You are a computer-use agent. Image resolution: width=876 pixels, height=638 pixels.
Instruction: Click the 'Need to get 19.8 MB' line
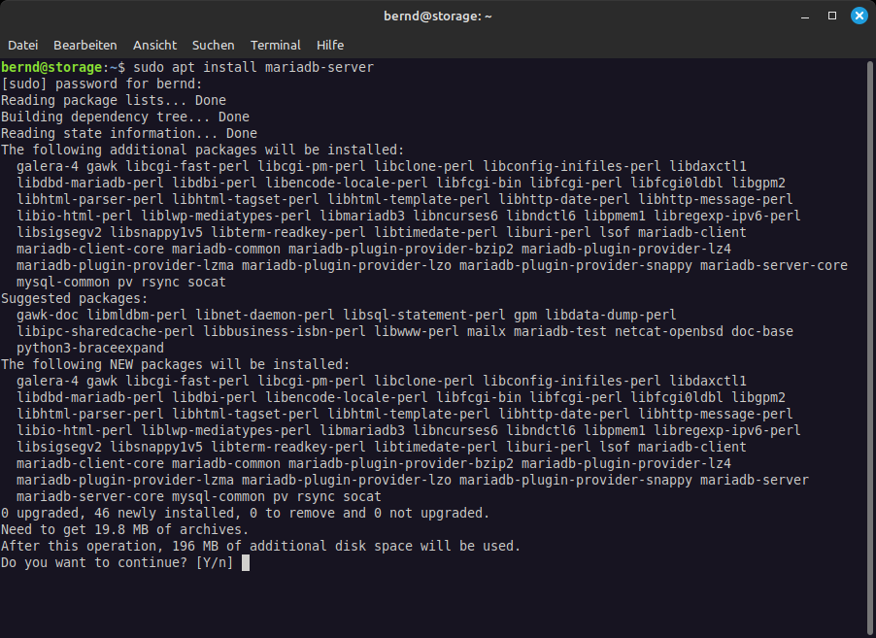pyautogui.click(x=125, y=529)
